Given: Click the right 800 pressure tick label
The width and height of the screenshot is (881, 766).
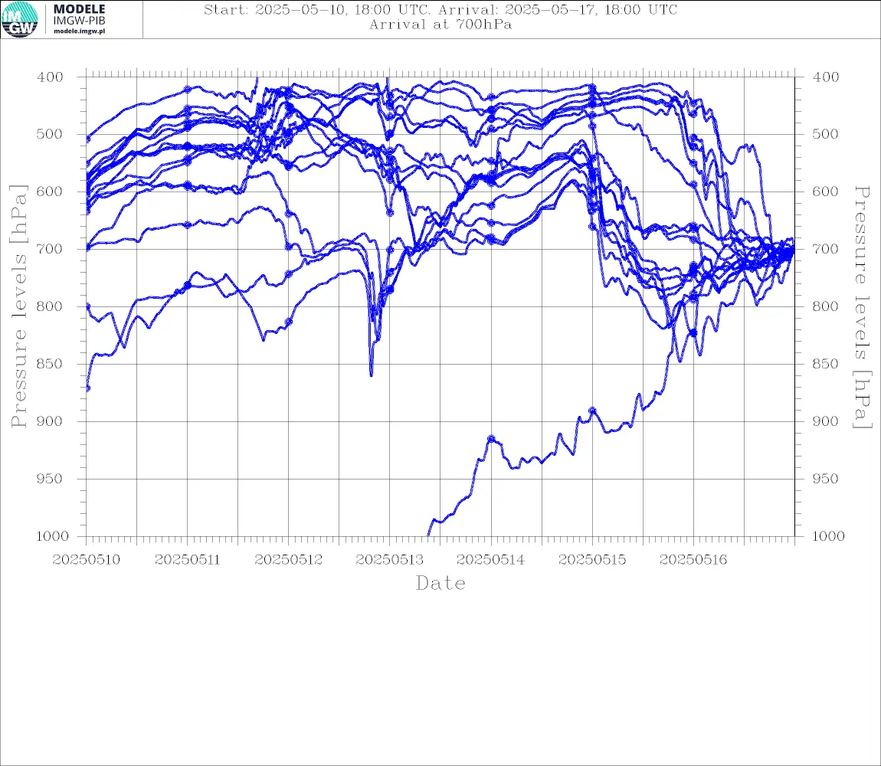Looking at the screenshot, I should coord(826,307).
